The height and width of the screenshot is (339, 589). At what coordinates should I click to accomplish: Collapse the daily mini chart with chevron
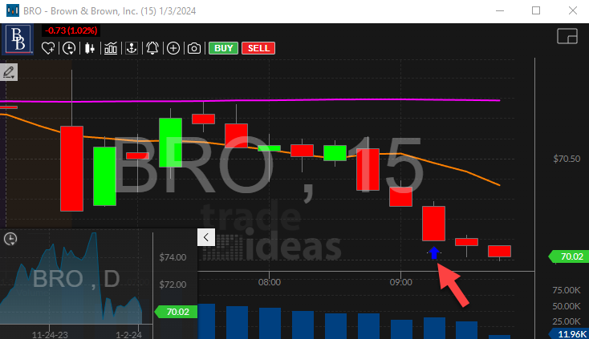pyautogui.click(x=206, y=237)
